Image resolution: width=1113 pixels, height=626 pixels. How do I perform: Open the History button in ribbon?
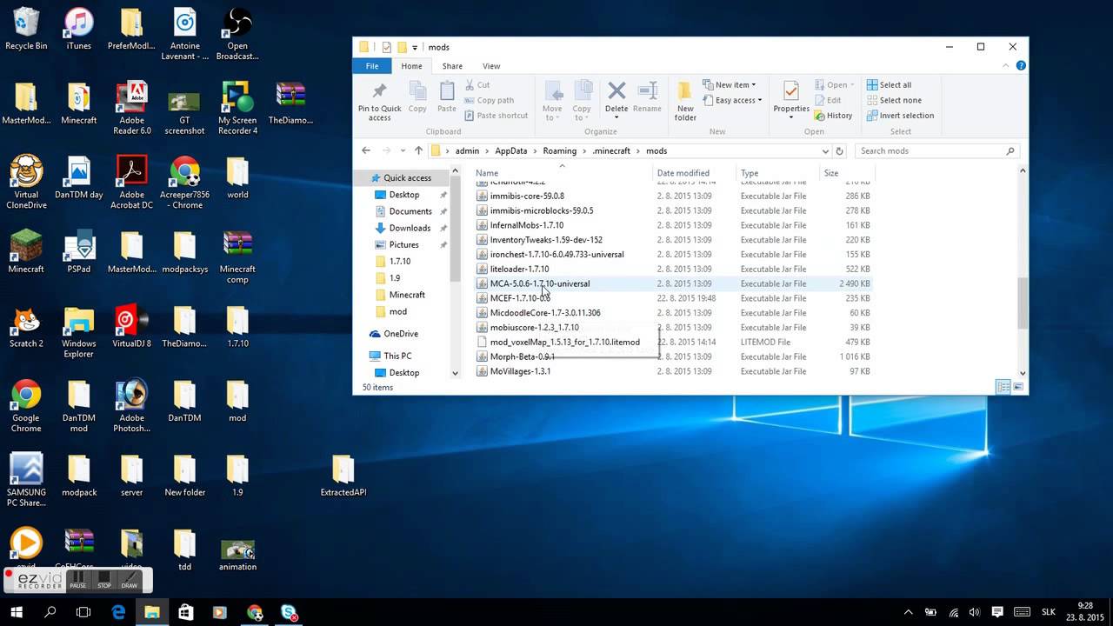pos(833,116)
